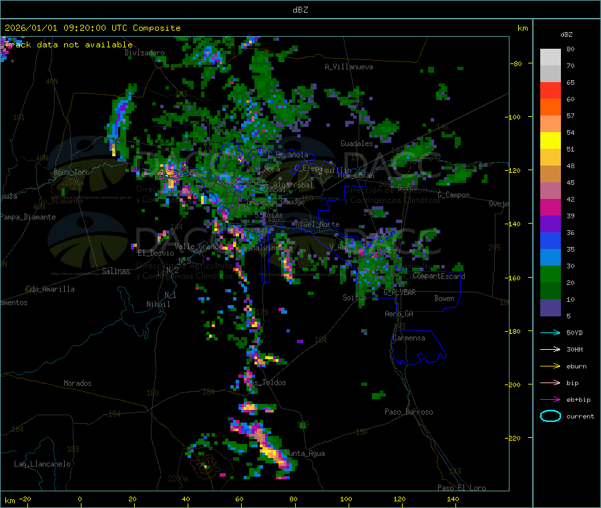Pick the slate 5-10 dBZ swatch

click(550, 308)
